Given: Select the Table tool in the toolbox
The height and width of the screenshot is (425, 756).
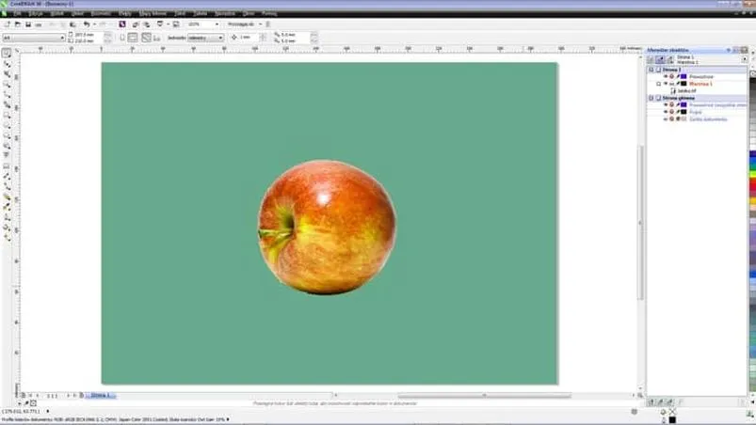Looking at the screenshot, I should 7,166.
